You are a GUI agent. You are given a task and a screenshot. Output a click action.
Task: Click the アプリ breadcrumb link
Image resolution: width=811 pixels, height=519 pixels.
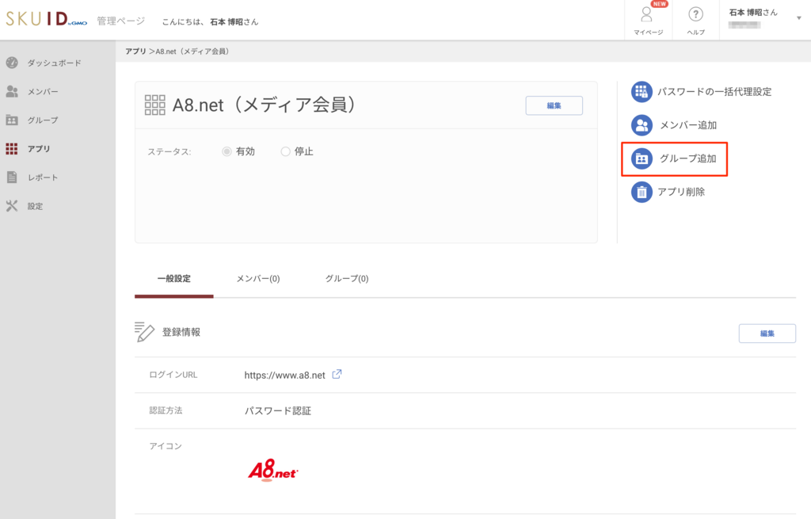[135, 52]
